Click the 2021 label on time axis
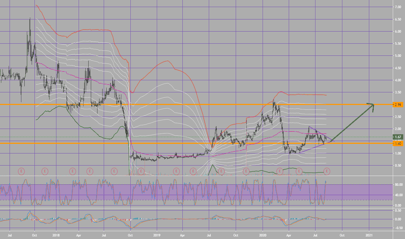 tap(369, 236)
